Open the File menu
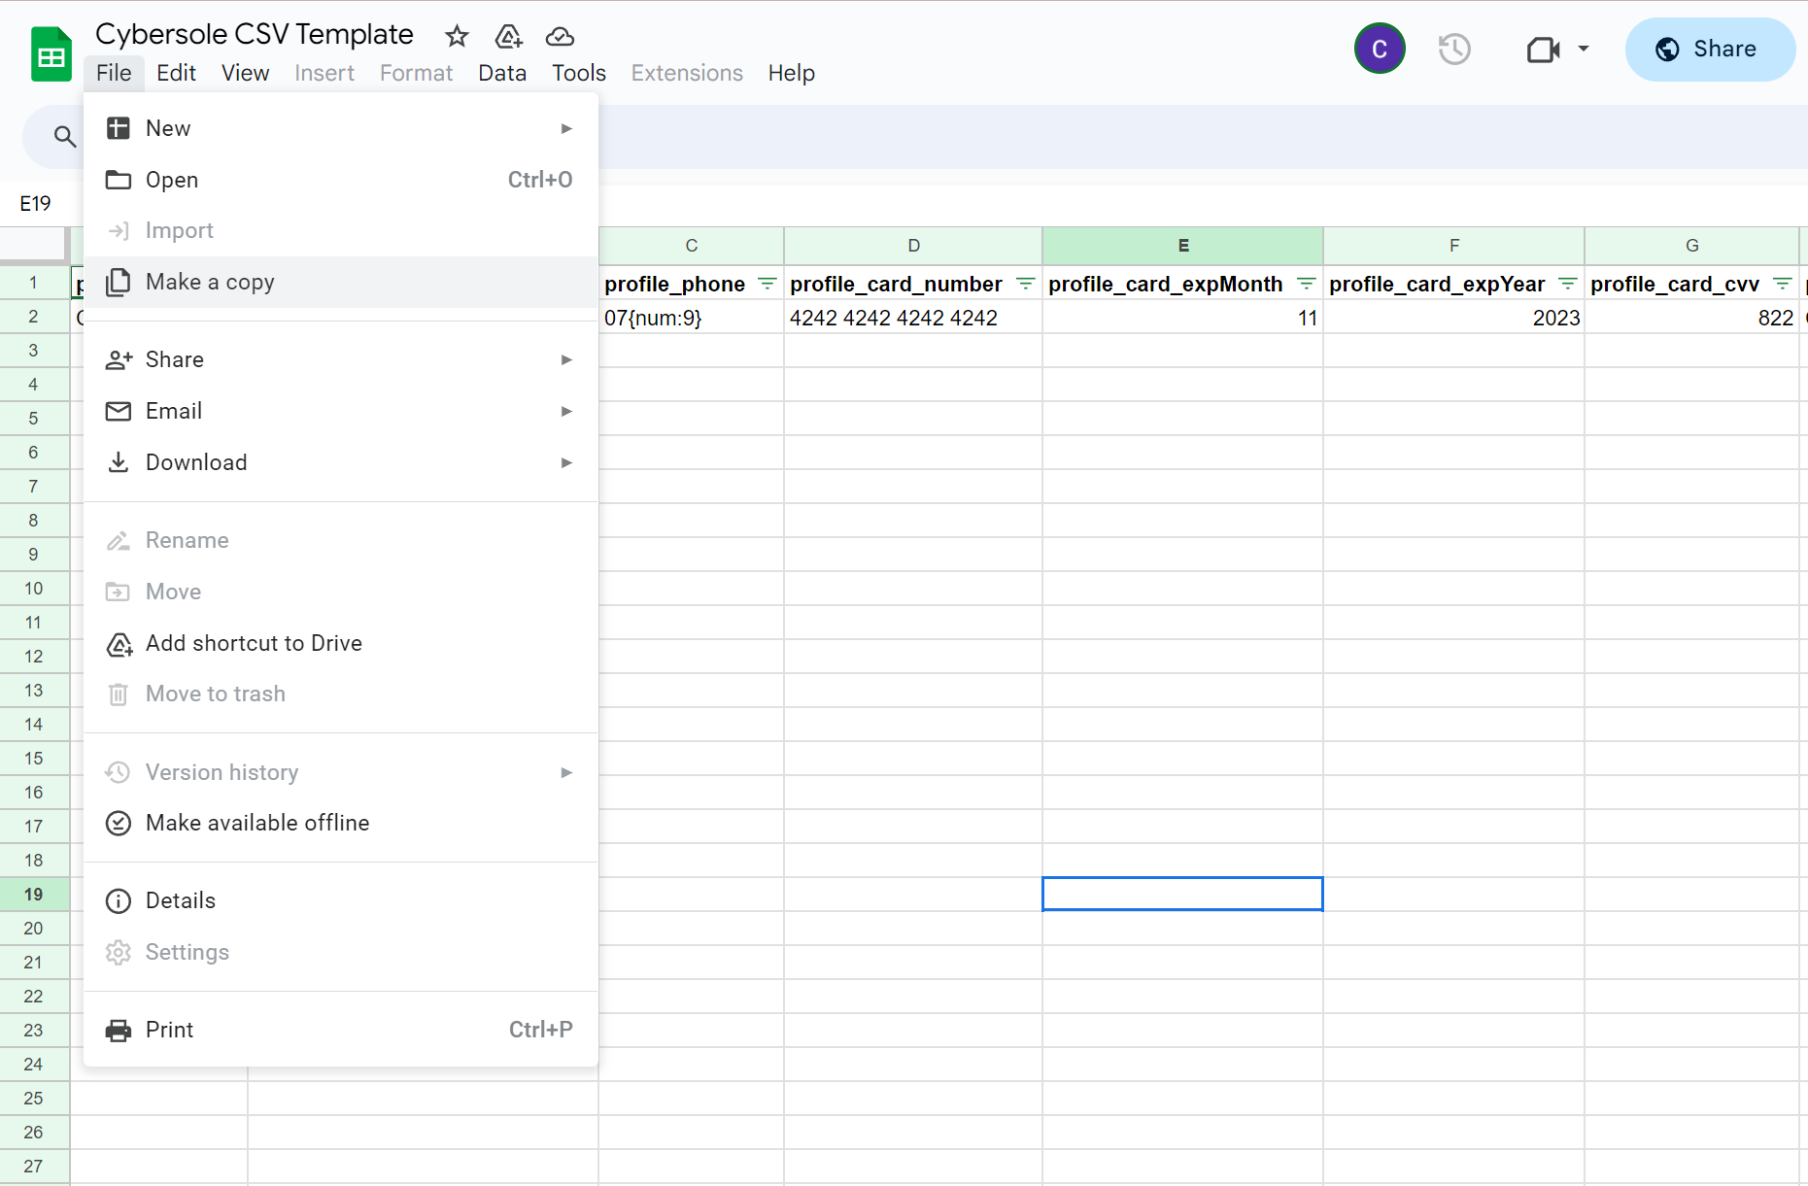Screen dimensions: 1808x1186 pos(114,73)
